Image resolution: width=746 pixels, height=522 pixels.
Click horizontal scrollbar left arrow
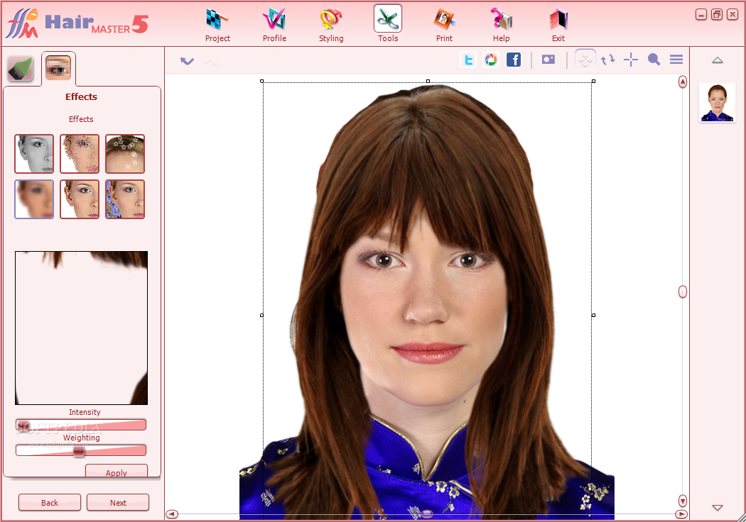(x=172, y=514)
